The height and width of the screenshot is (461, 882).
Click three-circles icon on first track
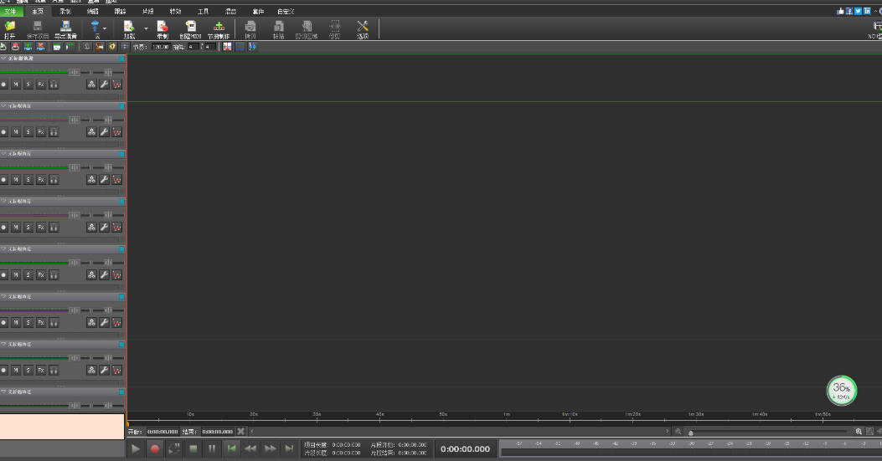(x=91, y=85)
